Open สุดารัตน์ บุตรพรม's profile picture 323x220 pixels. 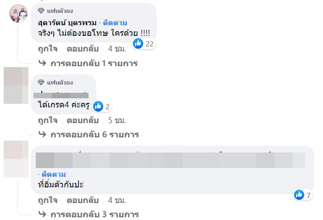click(x=19, y=13)
